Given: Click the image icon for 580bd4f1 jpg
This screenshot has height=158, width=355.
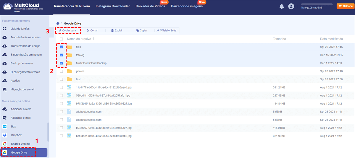Looking at the screenshot, I should point(69,95).
